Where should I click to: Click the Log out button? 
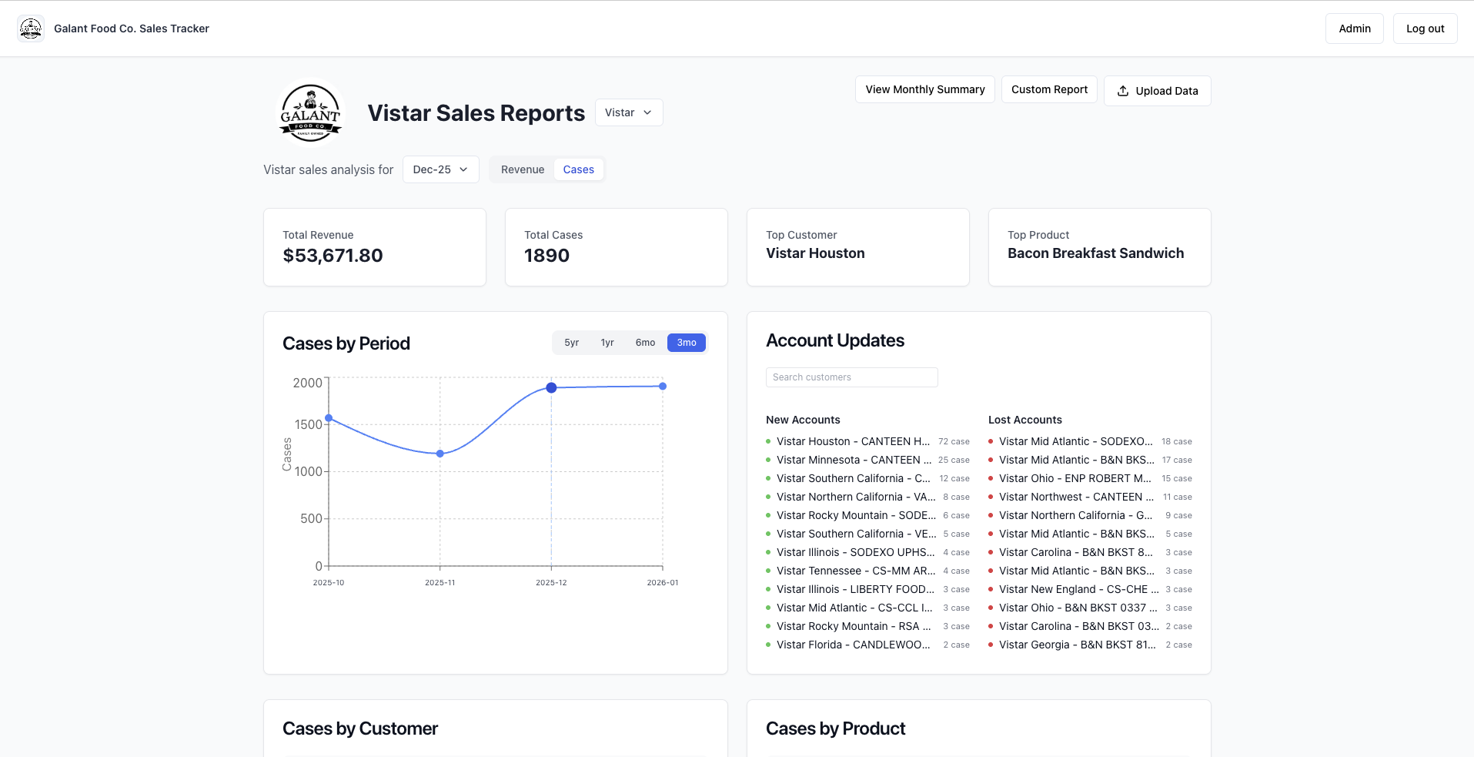click(1425, 28)
